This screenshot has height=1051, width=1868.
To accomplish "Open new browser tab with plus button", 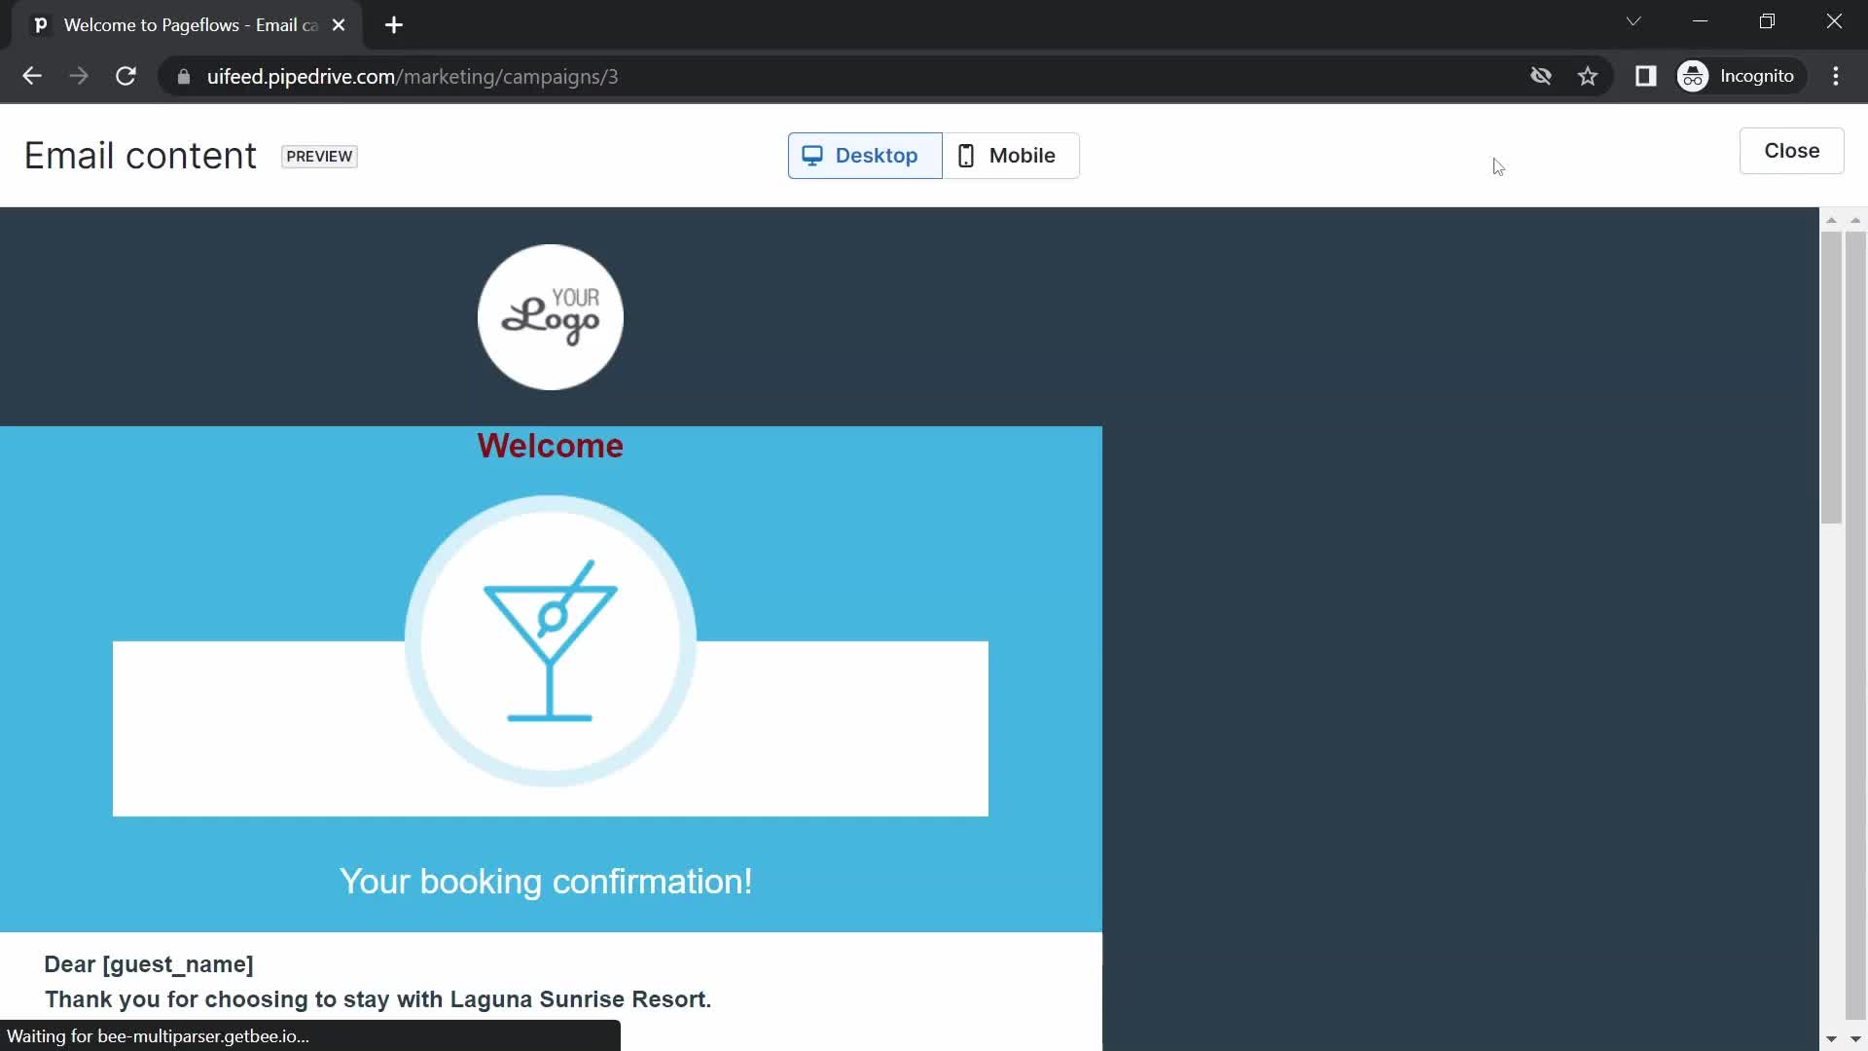I will (x=393, y=24).
